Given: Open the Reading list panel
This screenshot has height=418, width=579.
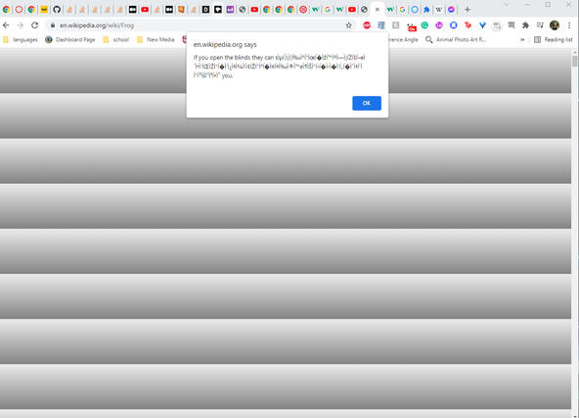Looking at the screenshot, I should [554, 39].
